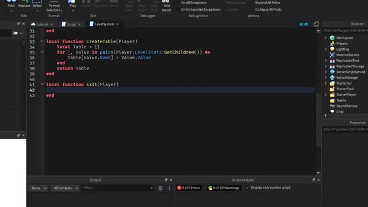Close the Output panel
The height and width of the screenshot is (207, 368).
(171, 180)
